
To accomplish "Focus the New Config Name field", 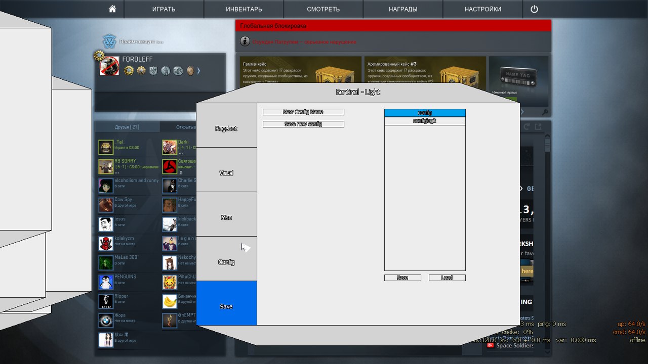I will 303,112.
